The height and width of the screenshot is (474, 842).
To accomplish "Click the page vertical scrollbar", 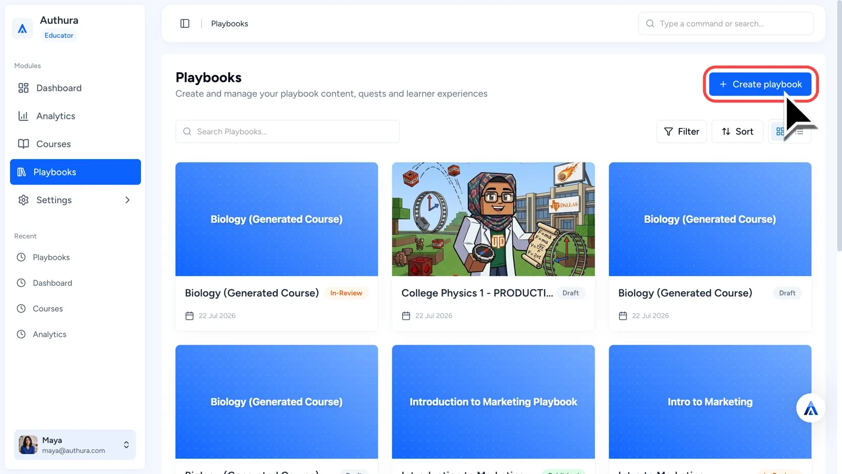I will click(839, 126).
